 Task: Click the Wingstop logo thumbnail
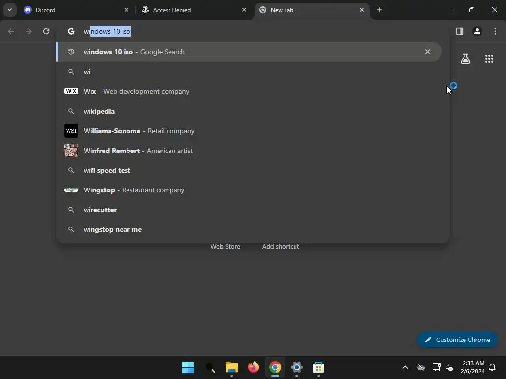click(x=71, y=190)
